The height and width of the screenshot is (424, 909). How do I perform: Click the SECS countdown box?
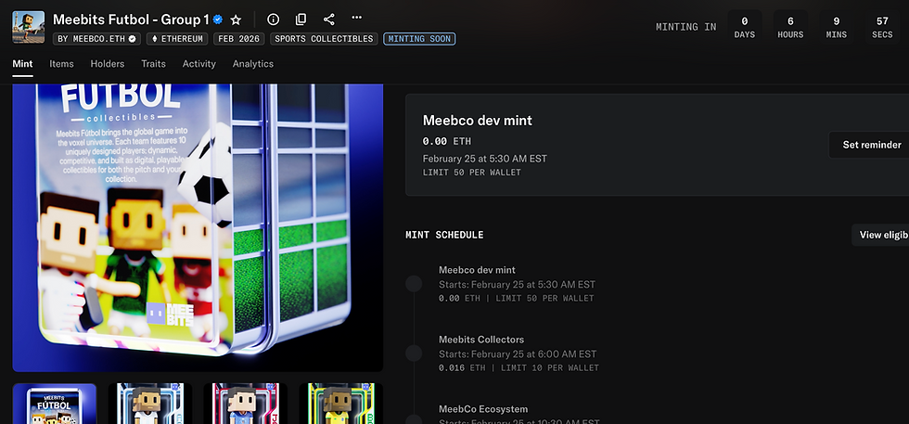pyautogui.click(x=882, y=27)
